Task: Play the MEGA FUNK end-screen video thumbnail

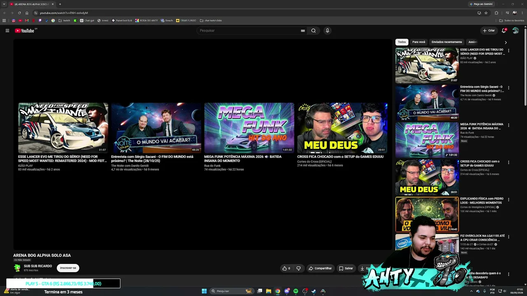Action: click(249, 128)
